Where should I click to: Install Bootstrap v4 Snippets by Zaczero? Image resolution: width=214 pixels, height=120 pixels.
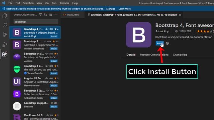coord(53,61)
